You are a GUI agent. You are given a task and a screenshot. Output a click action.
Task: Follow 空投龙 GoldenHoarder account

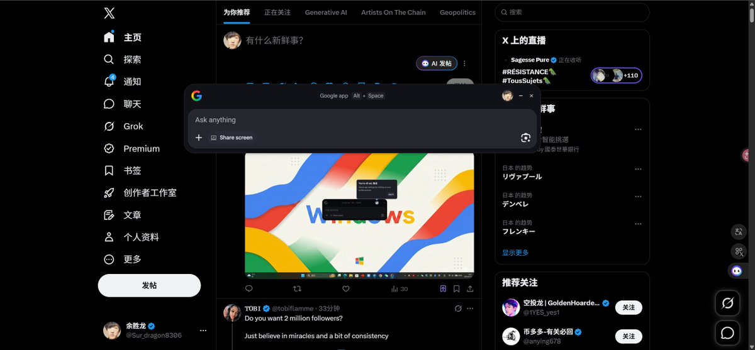[629, 307]
